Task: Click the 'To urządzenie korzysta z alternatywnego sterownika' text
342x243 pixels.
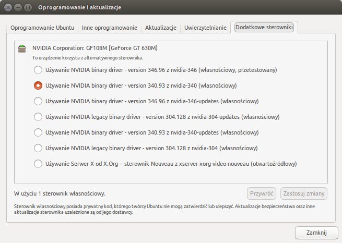Action: tap(88, 58)
